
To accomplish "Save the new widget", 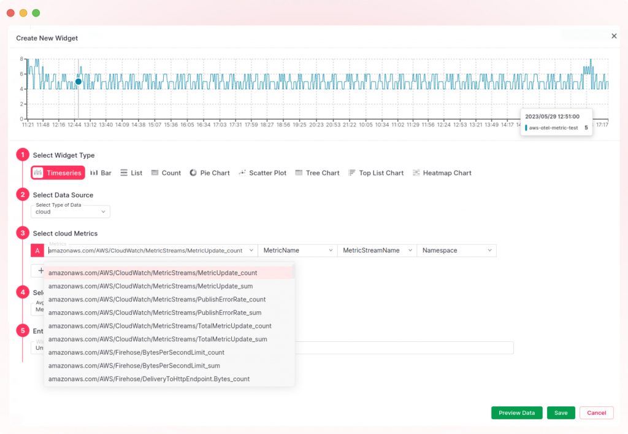I will point(561,413).
